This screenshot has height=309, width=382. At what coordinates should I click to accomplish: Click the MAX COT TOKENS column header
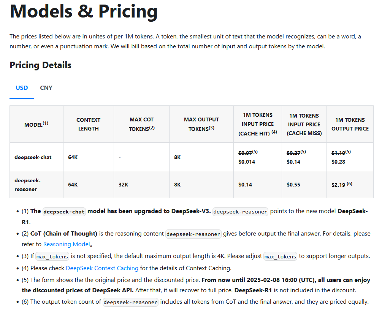tap(141, 124)
